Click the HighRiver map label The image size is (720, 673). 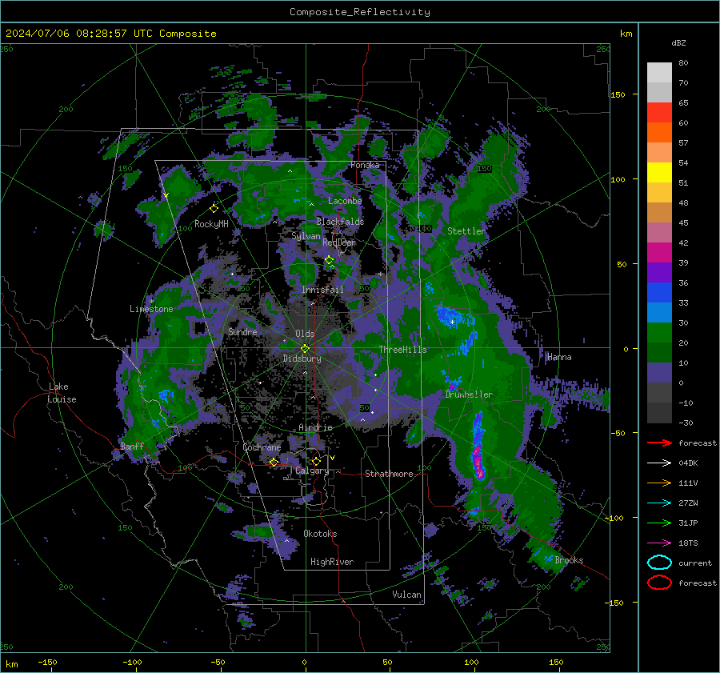click(x=332, y=562)
